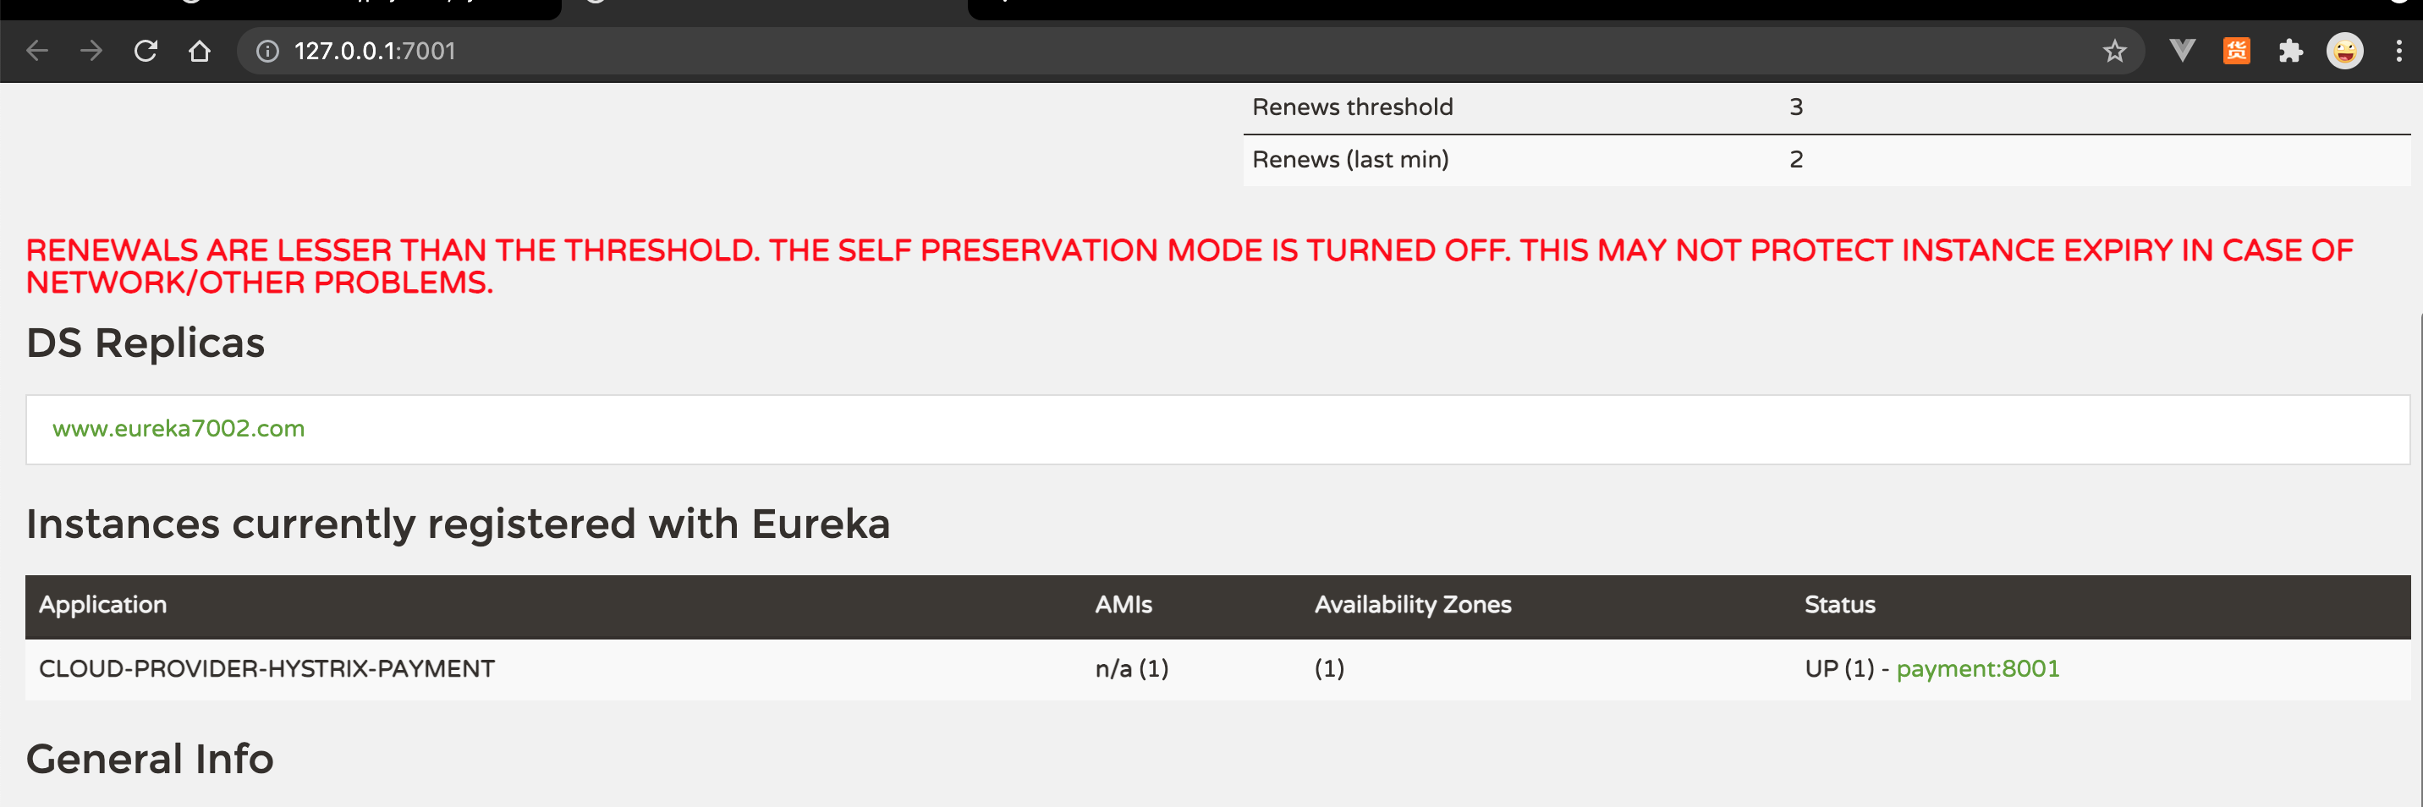Click the browser back arrow
2423x807 pixels.
(36, 51)
